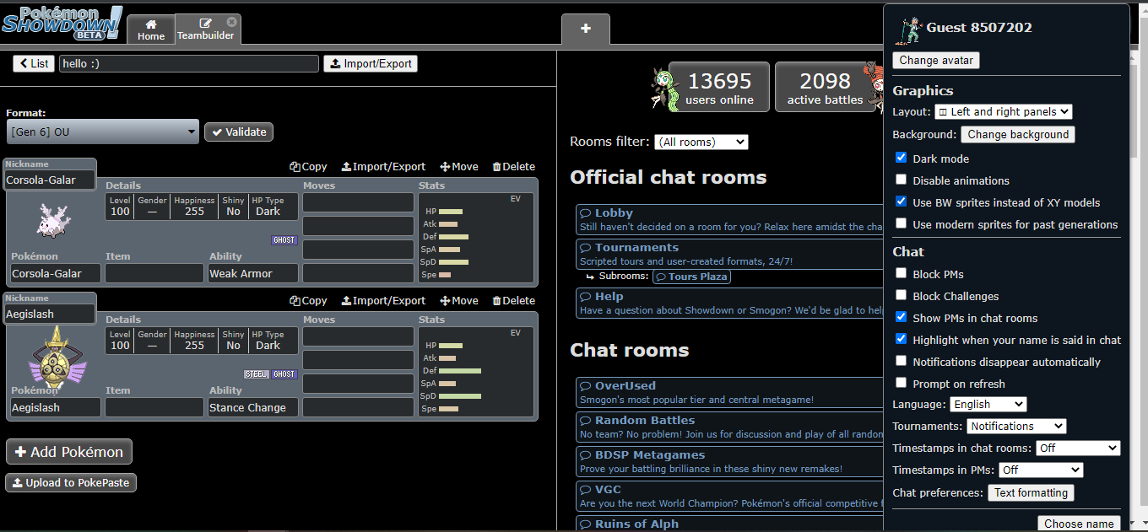1148x532 pixels.
Task: Go back to the team List
Action: [x=34, y=63]
